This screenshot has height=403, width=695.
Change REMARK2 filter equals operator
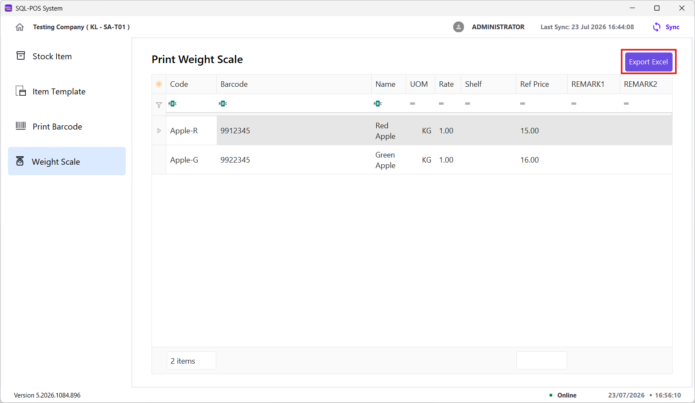tap(626, 104)
